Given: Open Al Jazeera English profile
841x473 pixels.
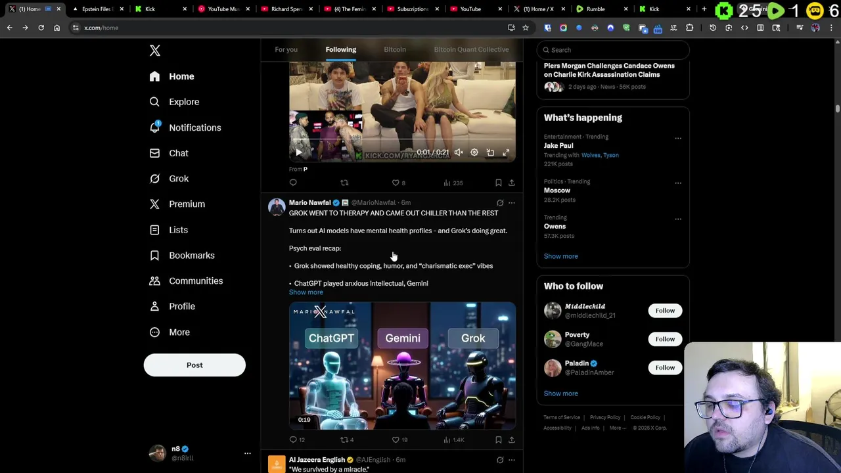Looking at the screenshot, I should 317,460.
